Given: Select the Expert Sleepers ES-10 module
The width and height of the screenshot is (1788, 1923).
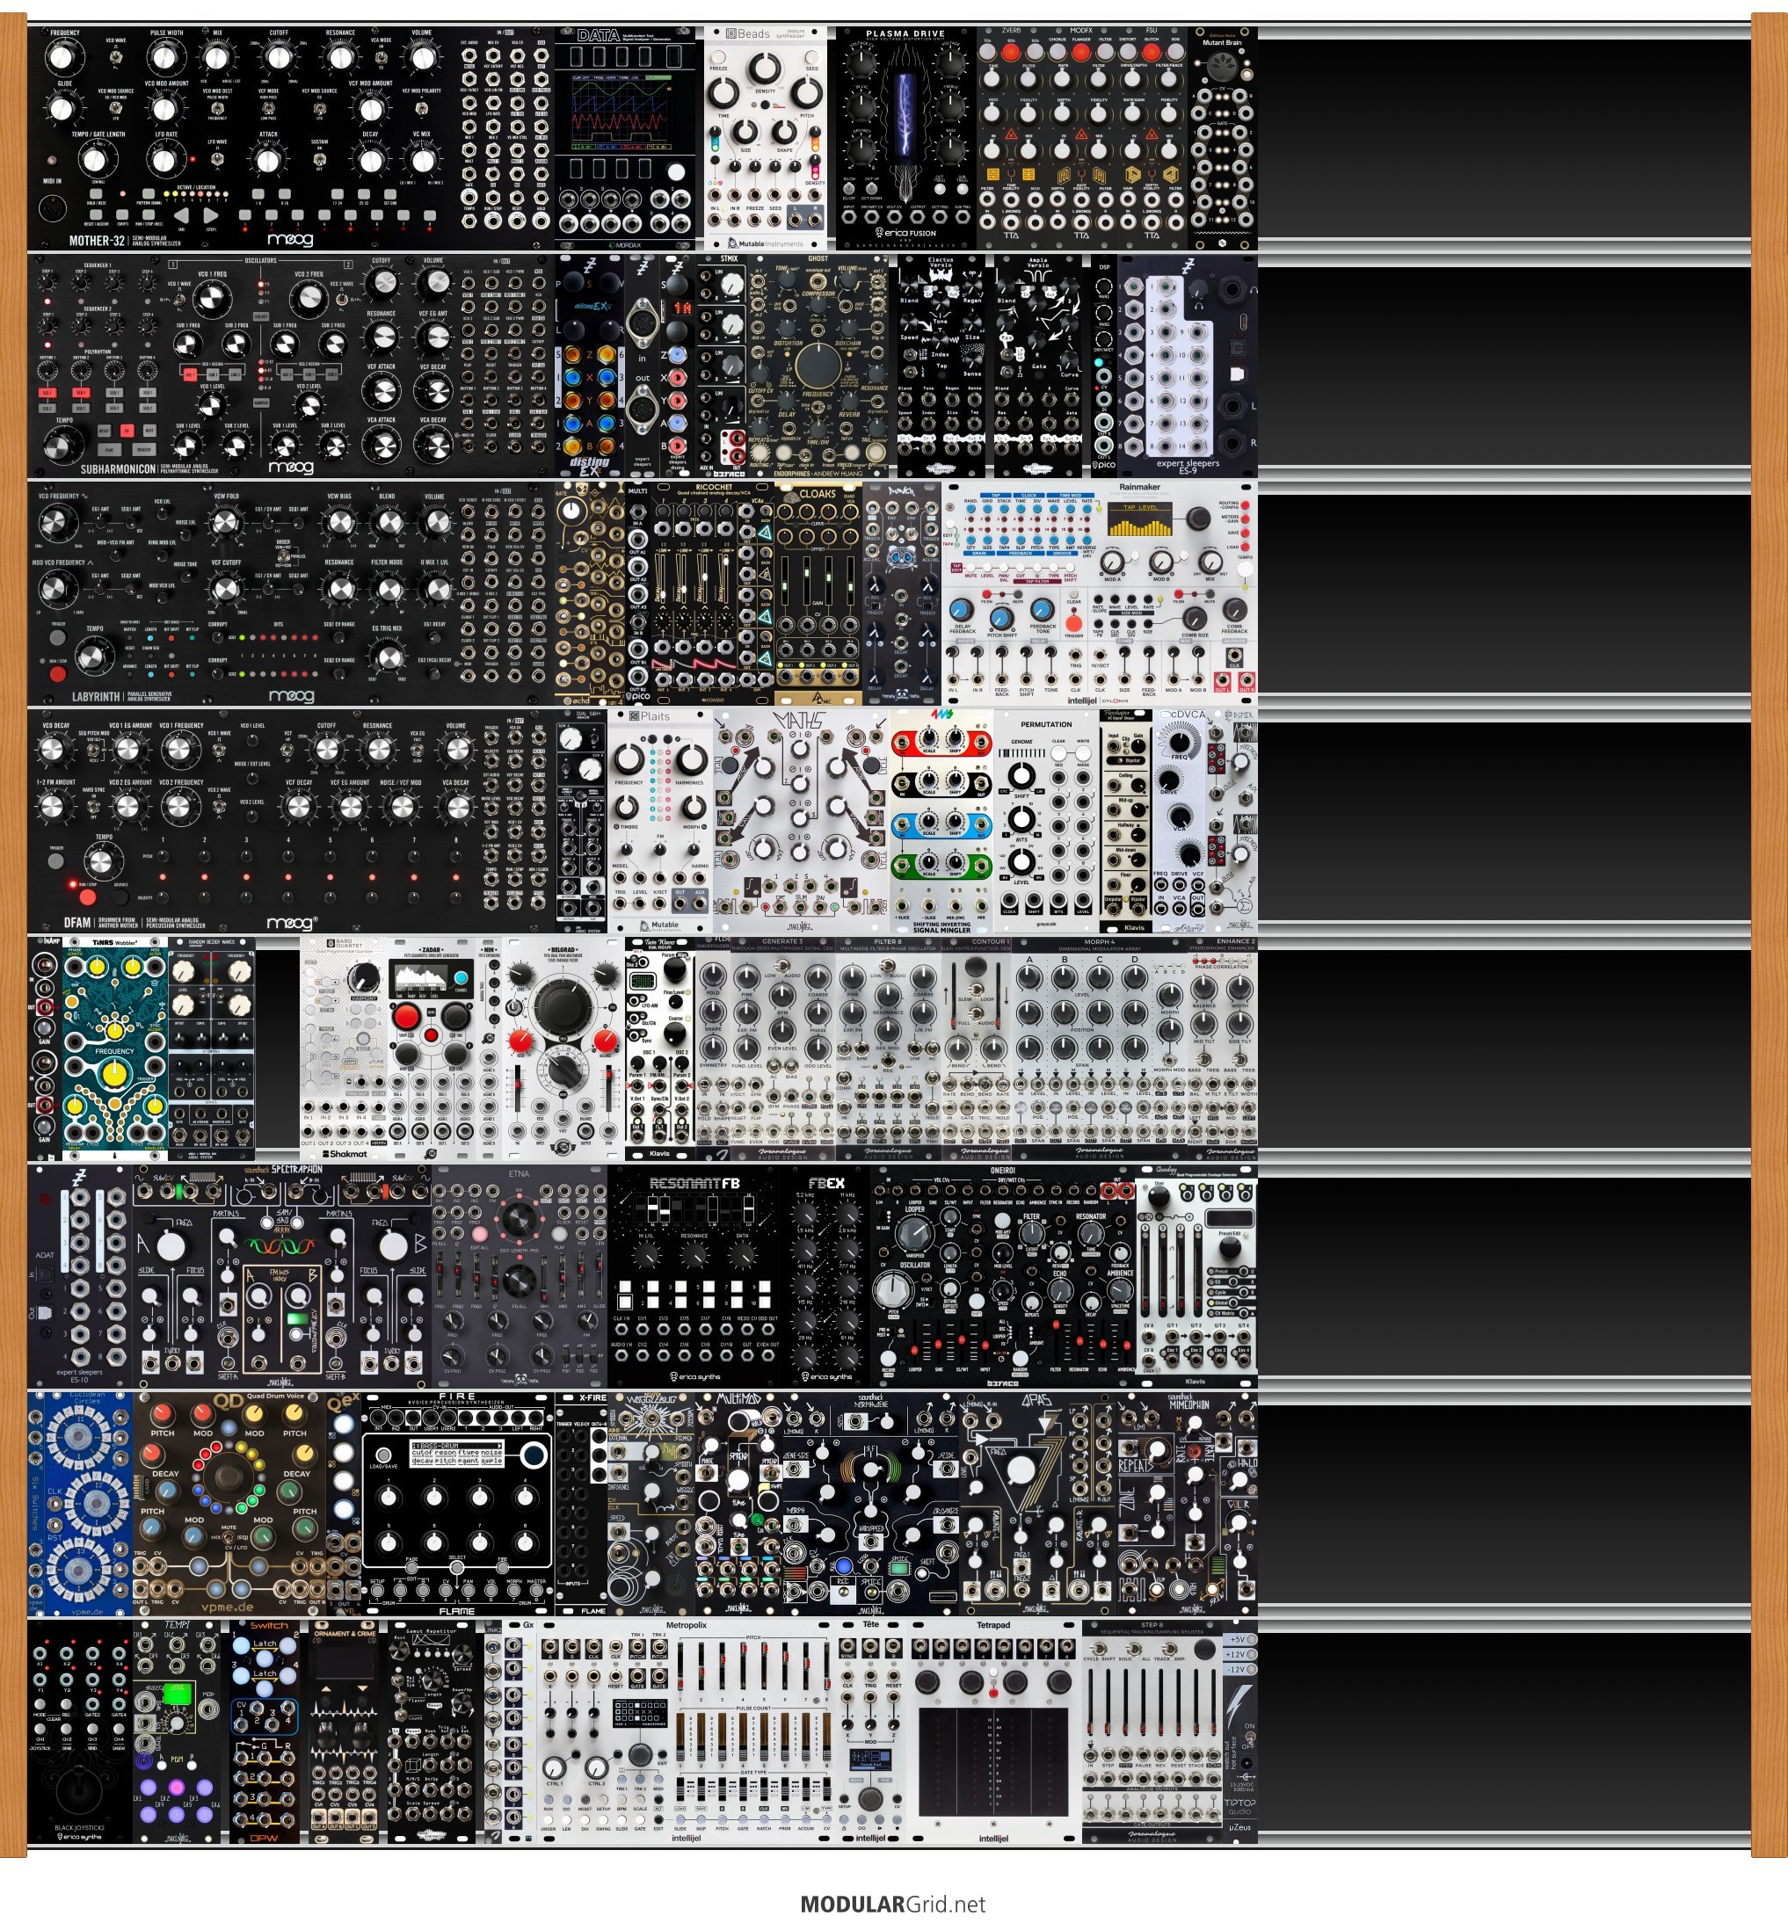Looking at the screenshot, I should pyautogui.click(x=79, y=1276).
